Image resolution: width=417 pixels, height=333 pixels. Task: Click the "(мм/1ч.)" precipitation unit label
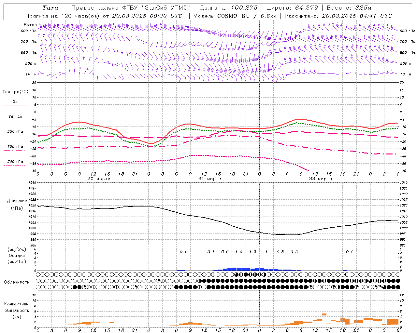coord(17,262)
